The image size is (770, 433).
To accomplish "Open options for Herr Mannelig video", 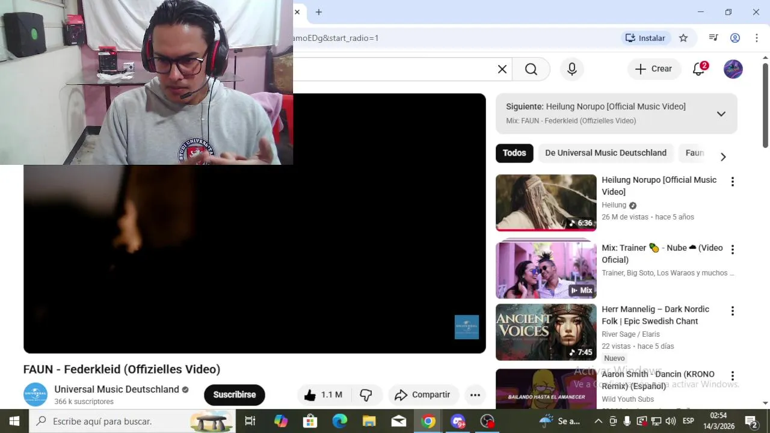I will click(x=732, y=311).
